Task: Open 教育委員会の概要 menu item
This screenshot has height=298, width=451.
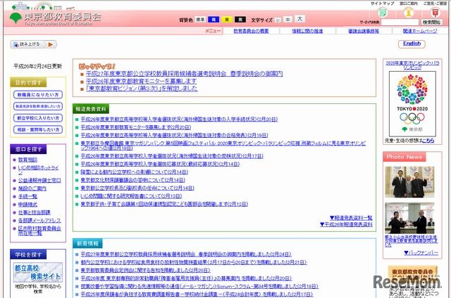Action: click(x=251, y=31)
